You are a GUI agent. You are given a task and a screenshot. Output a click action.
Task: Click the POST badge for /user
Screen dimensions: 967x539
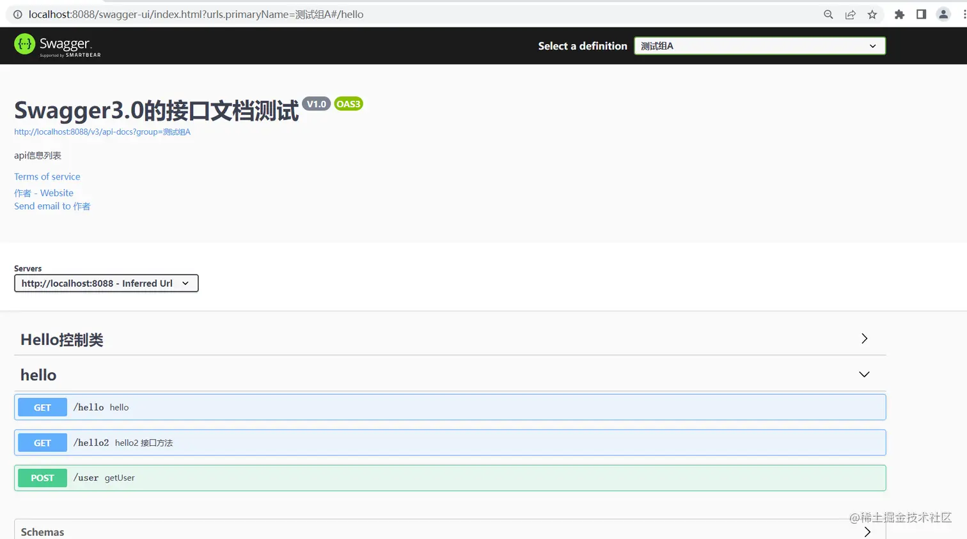[x=42, y=478]
